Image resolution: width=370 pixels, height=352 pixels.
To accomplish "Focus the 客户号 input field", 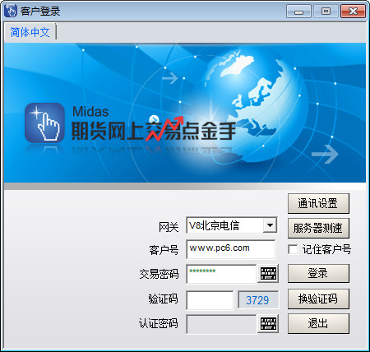I will 231,249.
